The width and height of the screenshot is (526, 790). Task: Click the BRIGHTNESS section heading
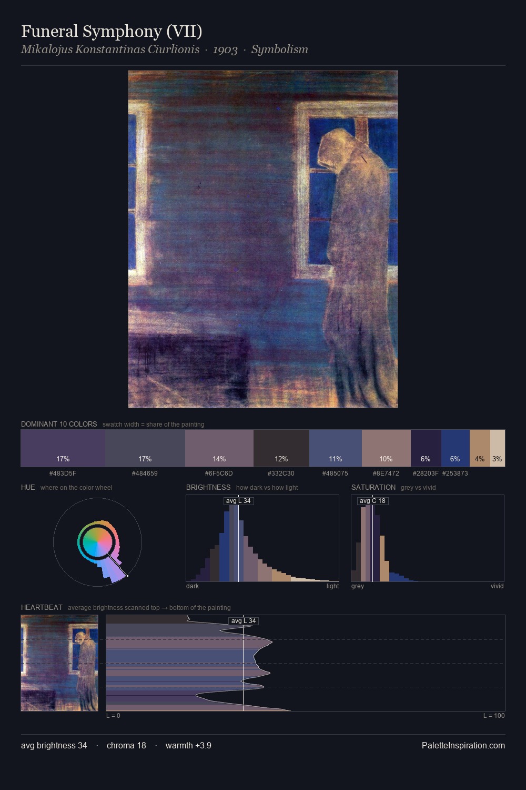tap(208, 487)
